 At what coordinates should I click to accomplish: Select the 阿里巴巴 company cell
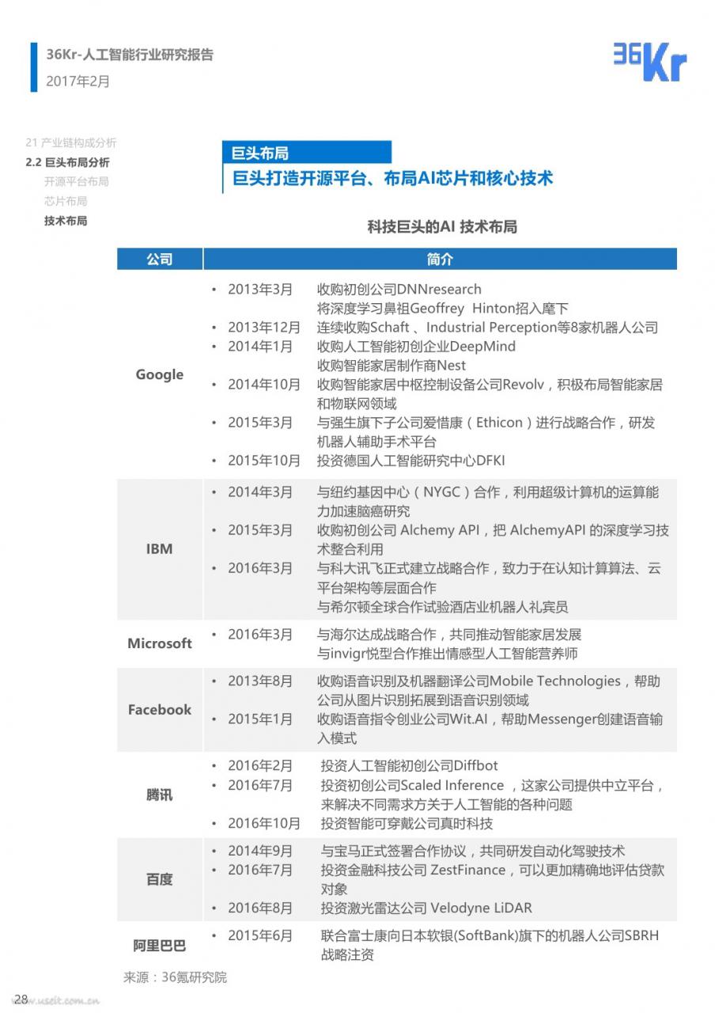160,945
